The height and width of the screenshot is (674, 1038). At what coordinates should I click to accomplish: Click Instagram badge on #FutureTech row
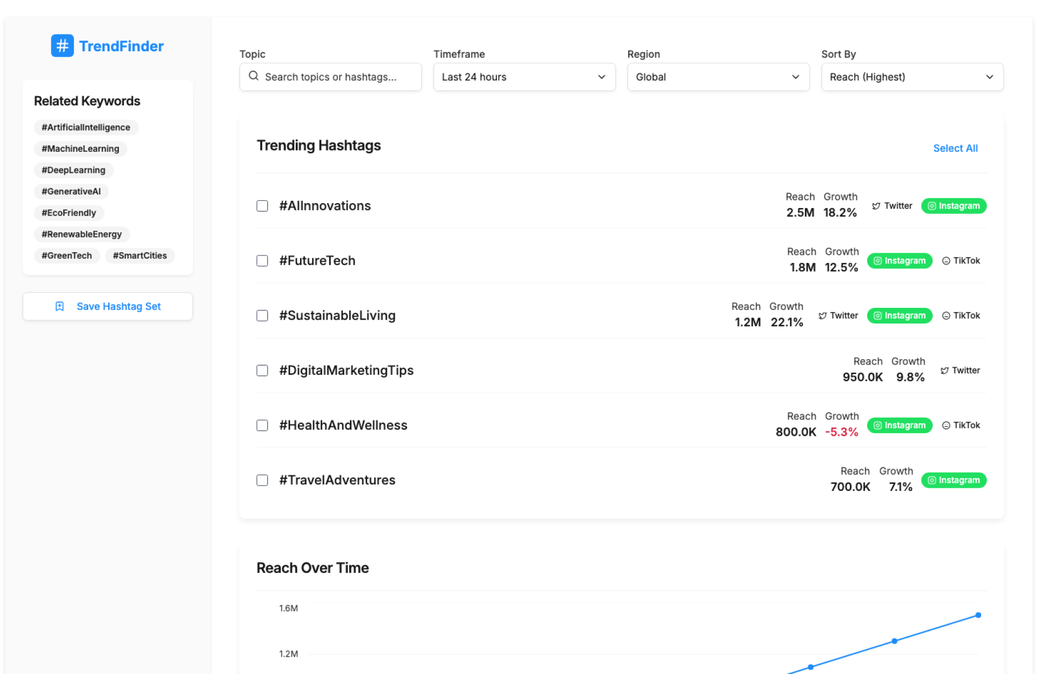899,261
